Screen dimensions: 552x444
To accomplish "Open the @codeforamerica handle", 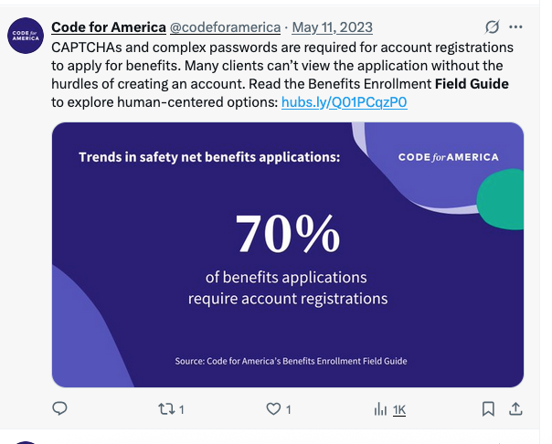I will point(225,27).
